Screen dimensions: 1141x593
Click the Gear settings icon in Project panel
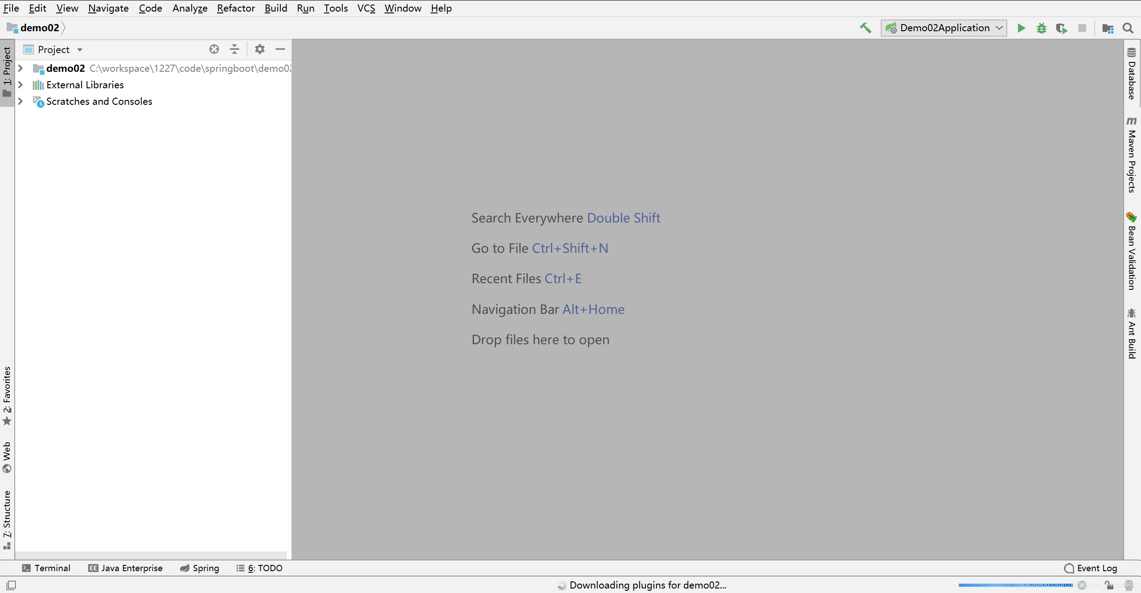click(259, 49)
